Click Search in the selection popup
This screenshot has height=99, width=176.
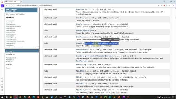coord(104,40)
